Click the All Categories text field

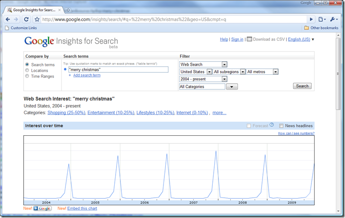pyautogui.click(x=202, y=87)
